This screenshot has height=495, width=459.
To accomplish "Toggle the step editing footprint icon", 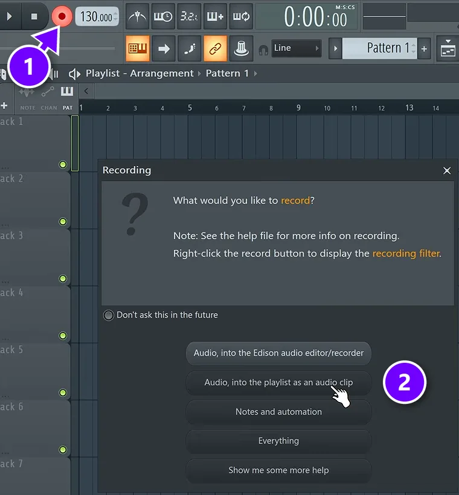I will (x=190, y=48).
